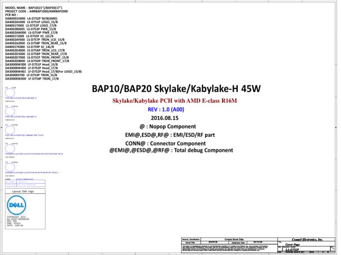Click the 'LS-D75CP TRON_FRONT_15/B' row
Viewport: 341px width, 255px height.
tap(37, 57)
